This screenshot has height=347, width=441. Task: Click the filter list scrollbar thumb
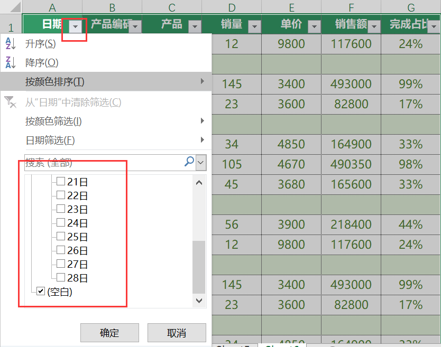pyautogui.click(x=199, y=267)
